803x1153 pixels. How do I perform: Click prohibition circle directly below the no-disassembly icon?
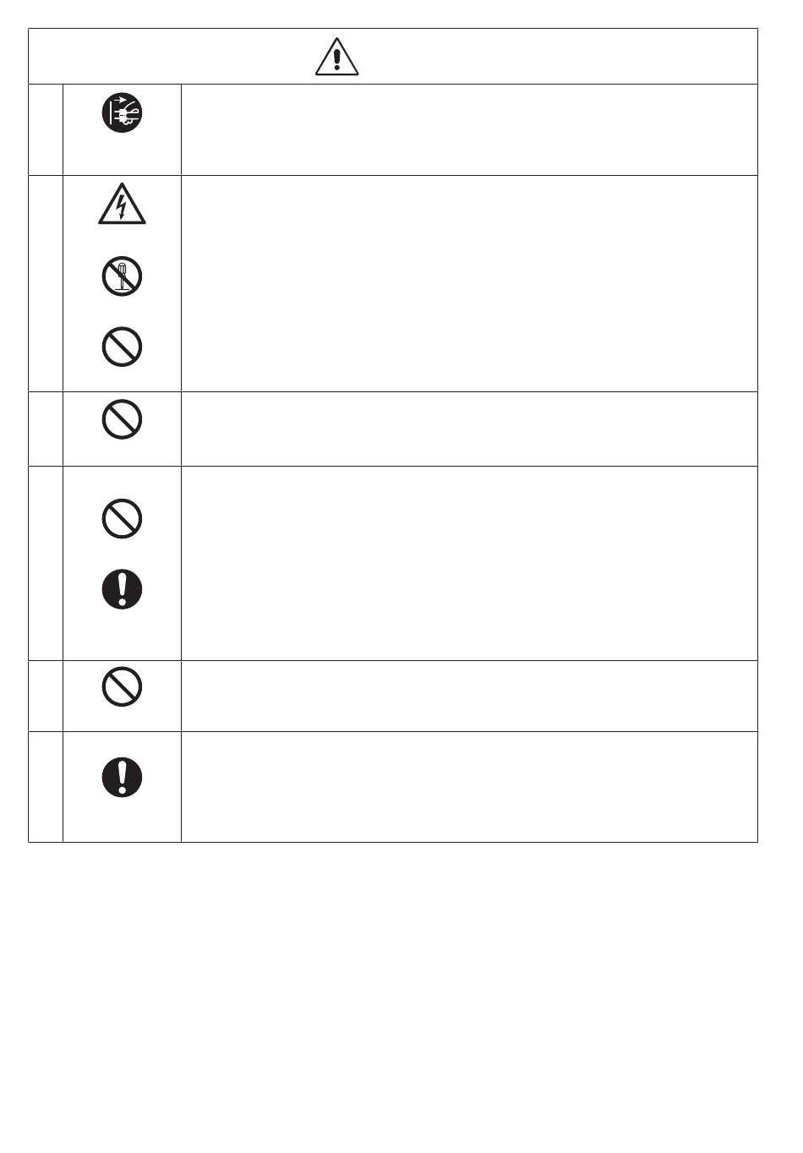pyautogui.click(x=123, y=347)
